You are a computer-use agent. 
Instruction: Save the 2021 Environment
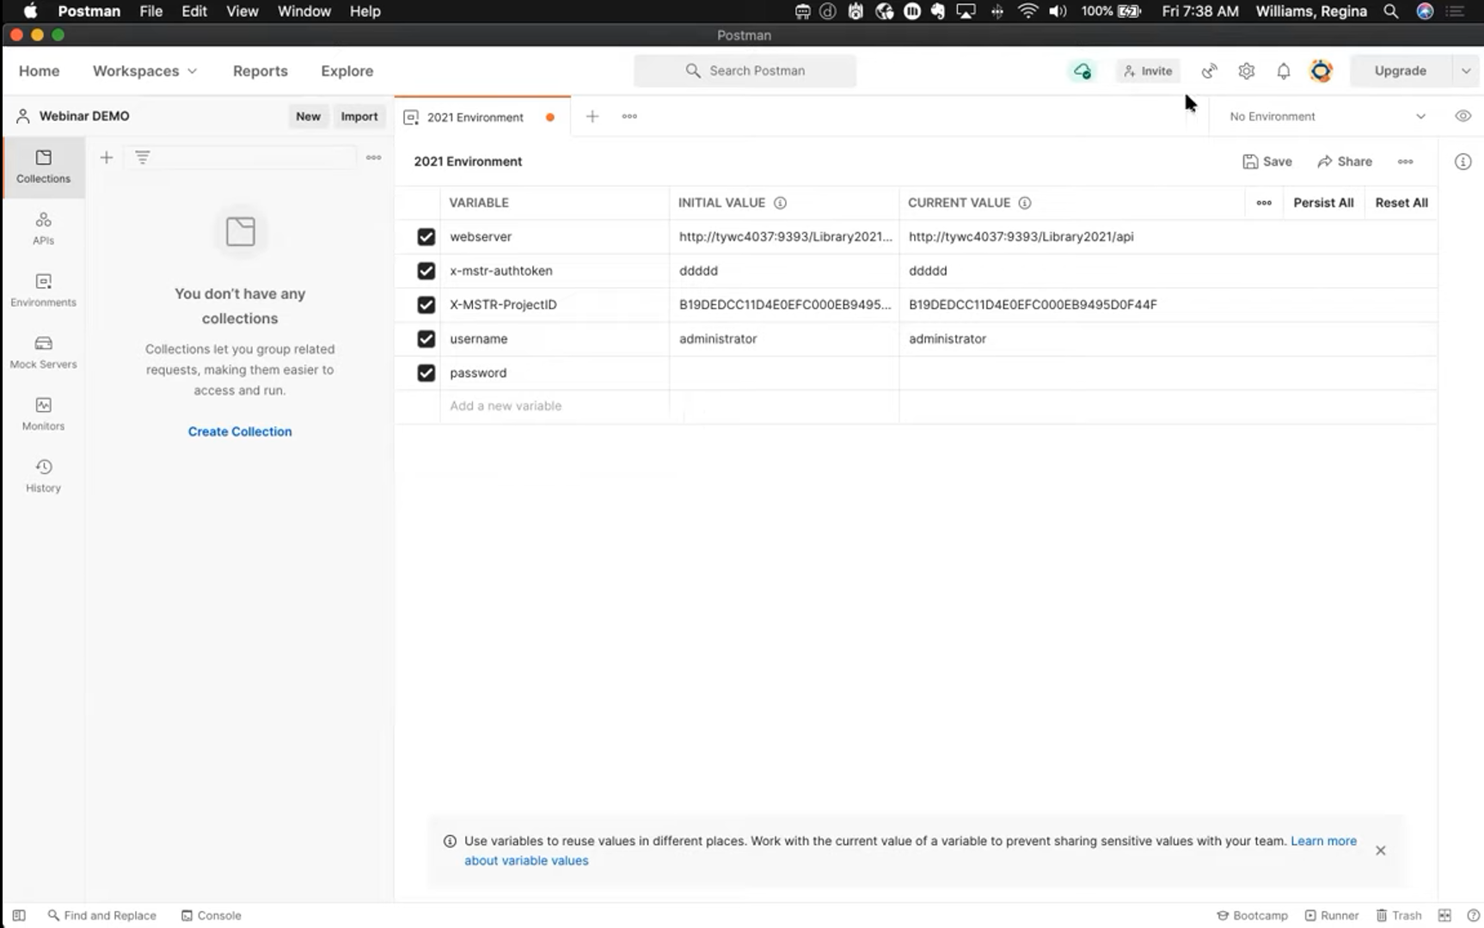point(1266,162)
